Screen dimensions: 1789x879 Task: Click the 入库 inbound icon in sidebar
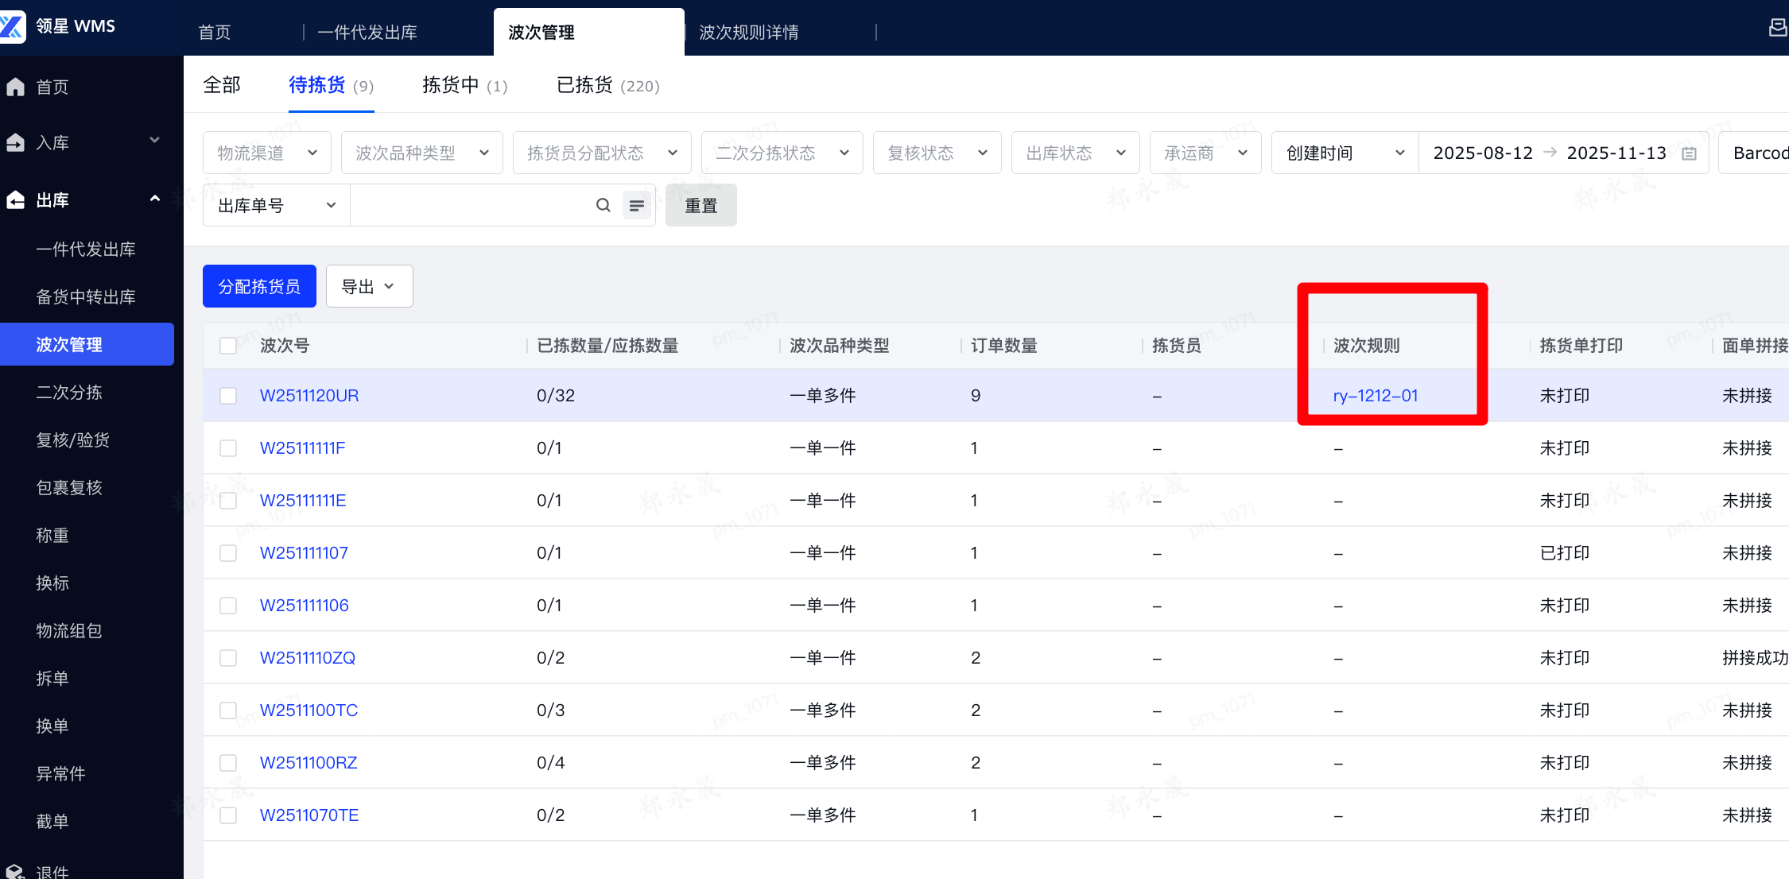click(16, 143)
